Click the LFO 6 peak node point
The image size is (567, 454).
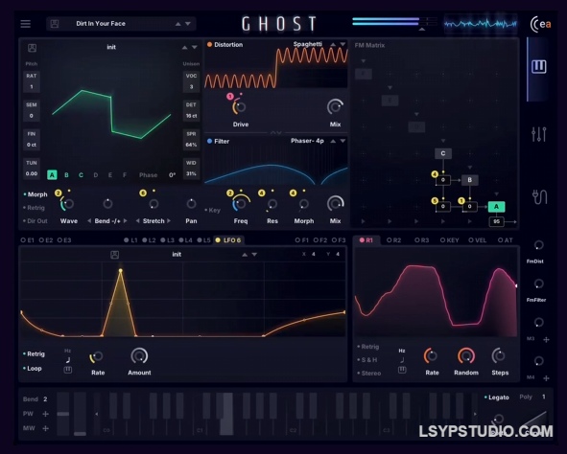[121, 270]
